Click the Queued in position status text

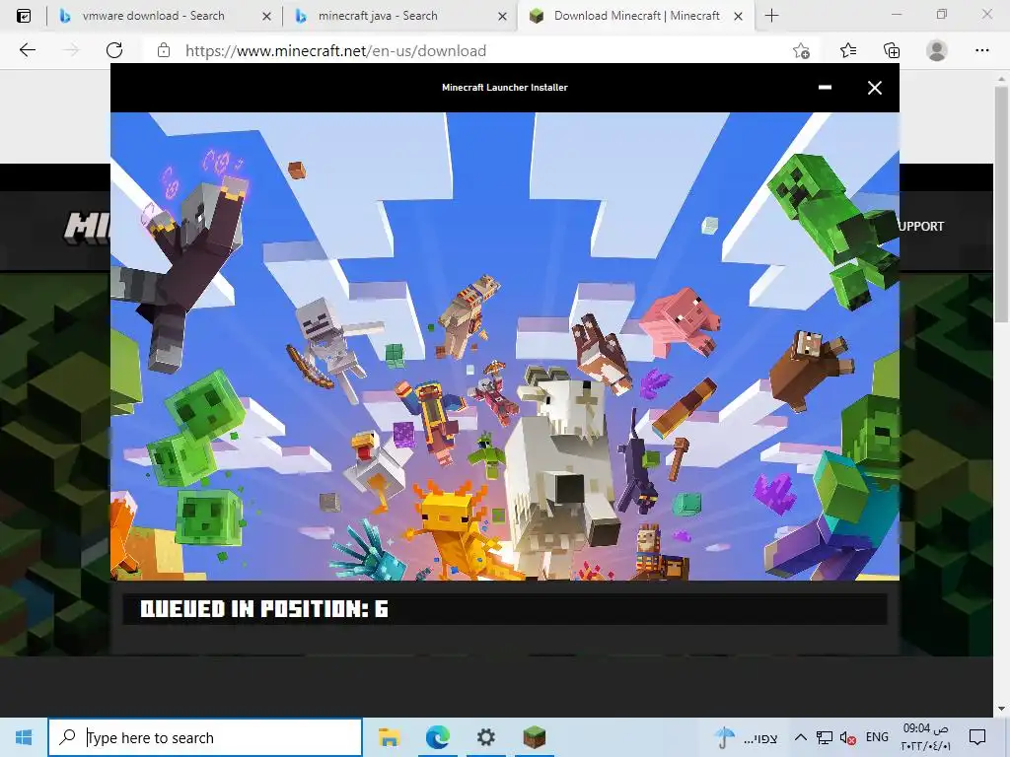click(x=264, y=609)
